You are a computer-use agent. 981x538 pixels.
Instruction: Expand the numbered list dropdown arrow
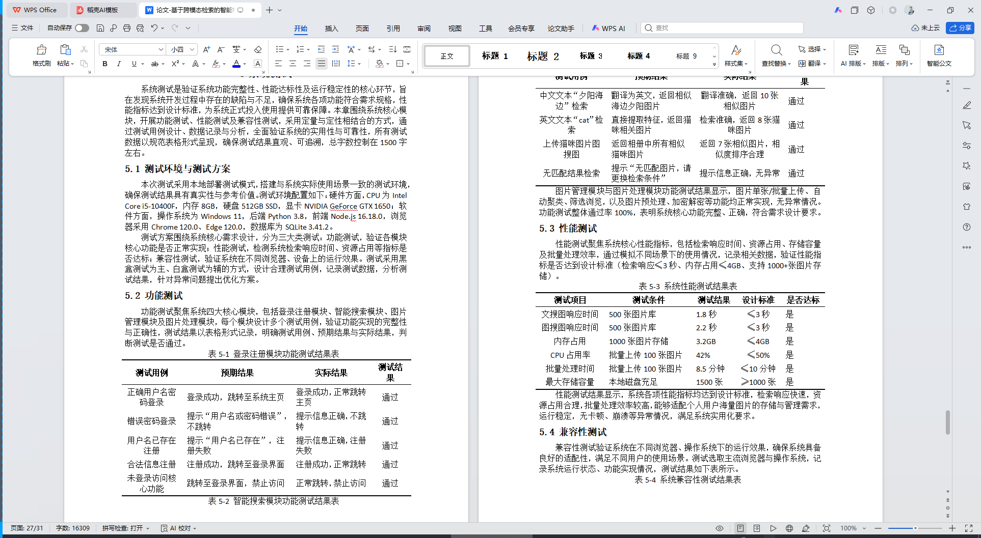click(308, 50)
